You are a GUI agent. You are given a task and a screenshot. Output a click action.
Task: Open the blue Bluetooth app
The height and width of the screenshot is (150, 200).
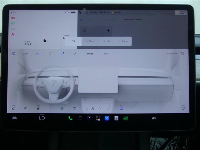click(107, 118)
